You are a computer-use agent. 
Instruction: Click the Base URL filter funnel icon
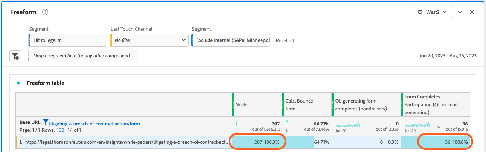pos(46,122)
